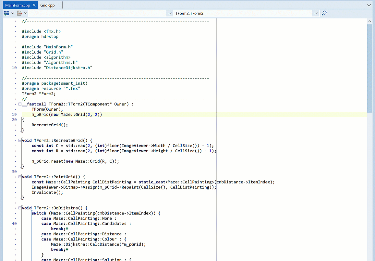Open the classes navigation dropdown
This screenshot has width=375, height=261.
[170, 13]
